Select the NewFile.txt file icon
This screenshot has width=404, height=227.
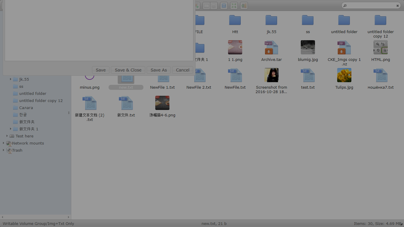[235, 75]
